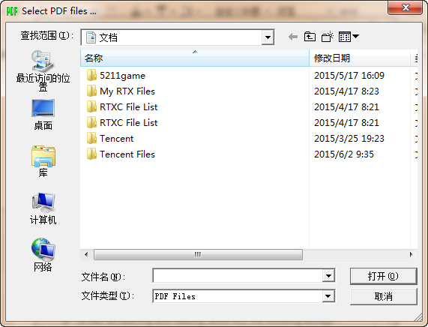Sort by the 修改日期 column header
428x327 pixels.
[x=360, y=58]
